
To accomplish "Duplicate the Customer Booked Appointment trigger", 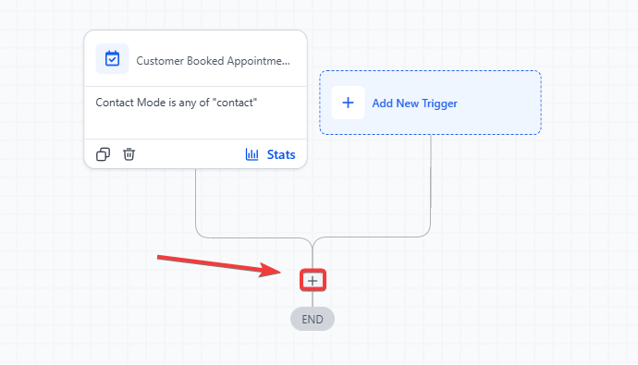I will click(103, 154).
